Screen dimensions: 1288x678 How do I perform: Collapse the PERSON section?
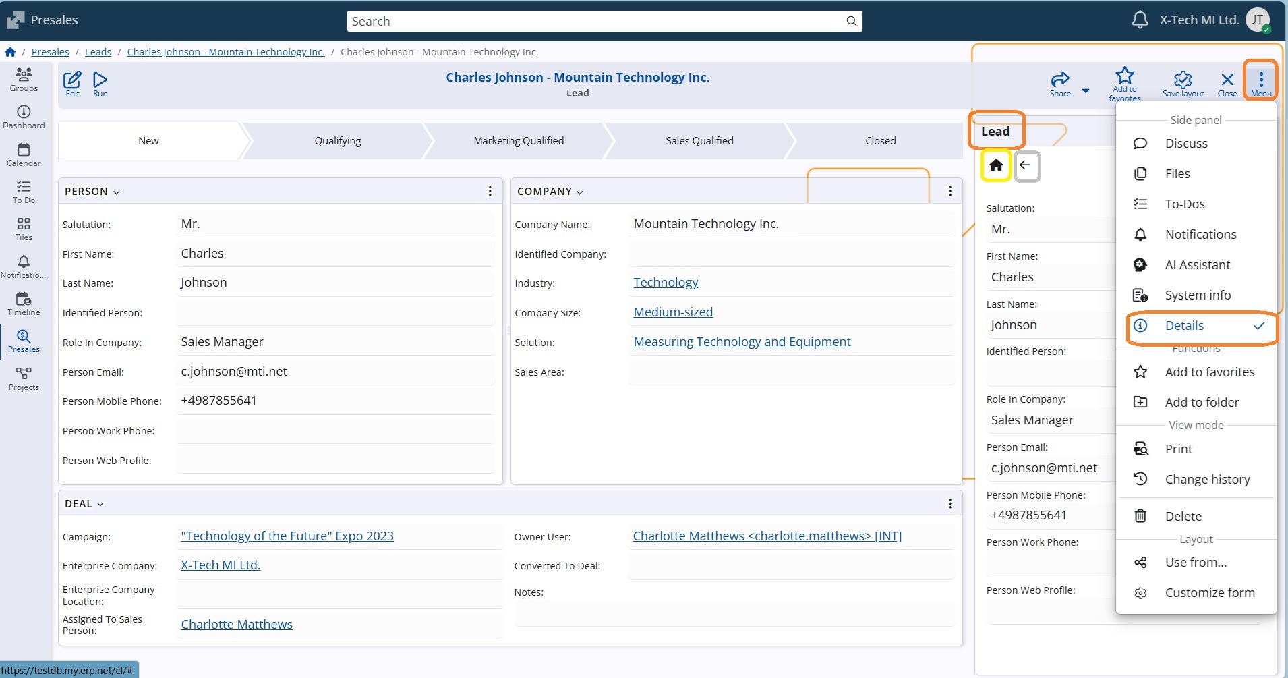click(117, 192)
